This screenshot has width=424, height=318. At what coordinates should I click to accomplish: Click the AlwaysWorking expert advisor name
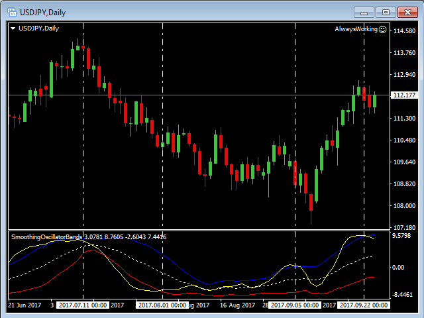tap(356, 29)
